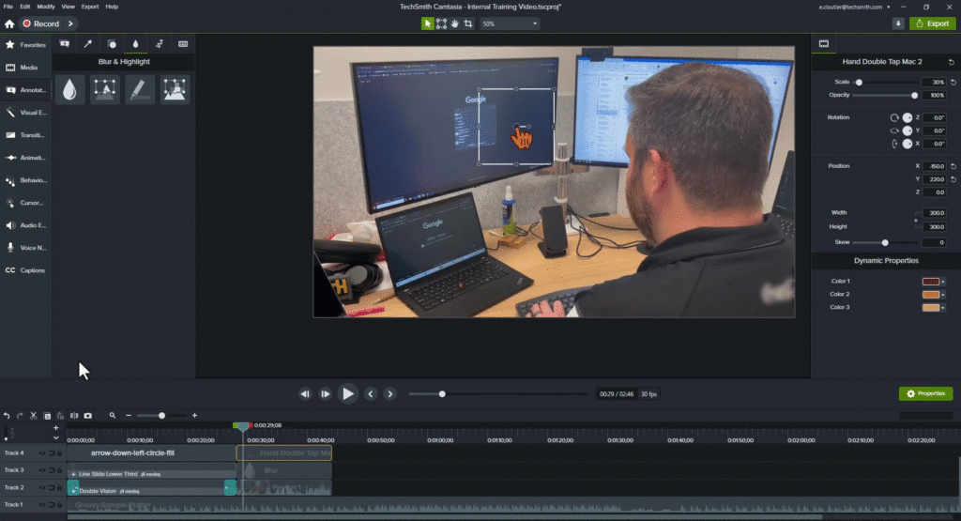Click the download icon beside Export

click(898, 23)
